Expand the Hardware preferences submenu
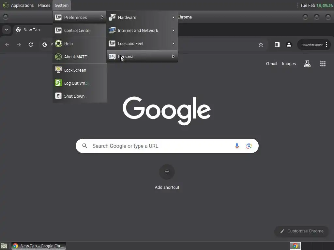 pyautogui.click(x=142, y=17)
